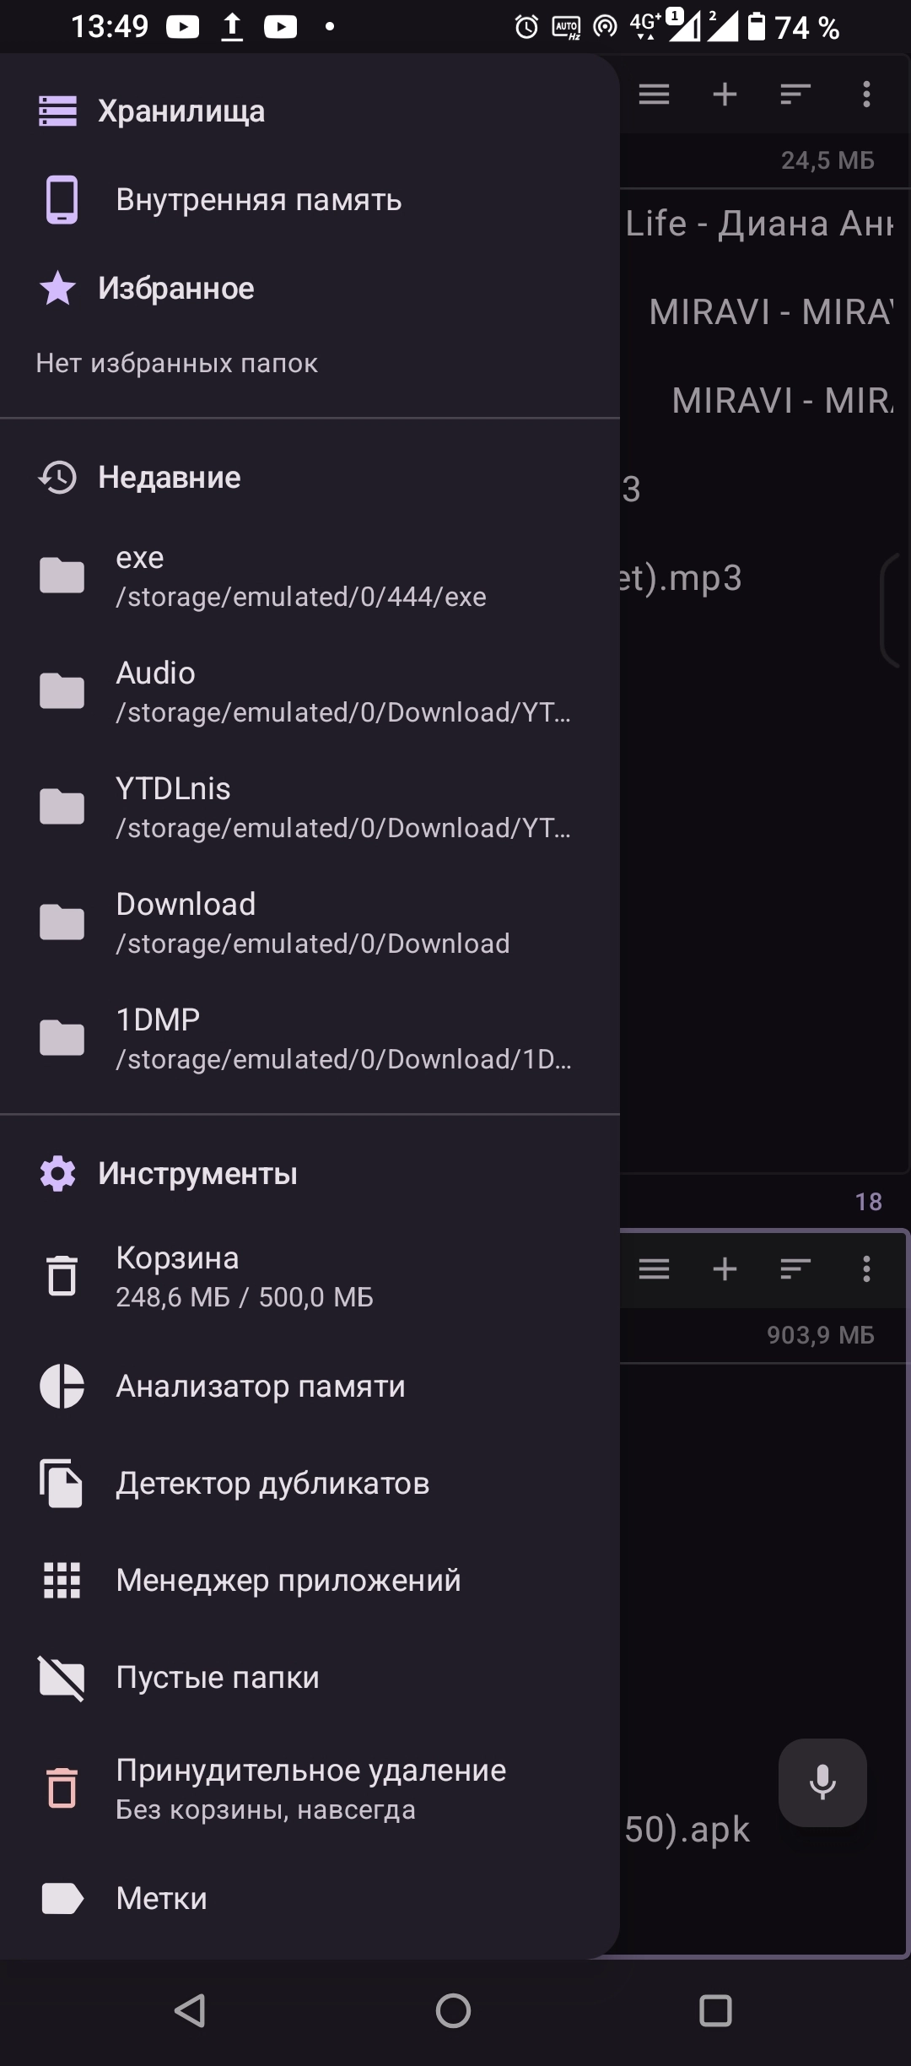Tap the Android back navigation button

point(191,2010)
